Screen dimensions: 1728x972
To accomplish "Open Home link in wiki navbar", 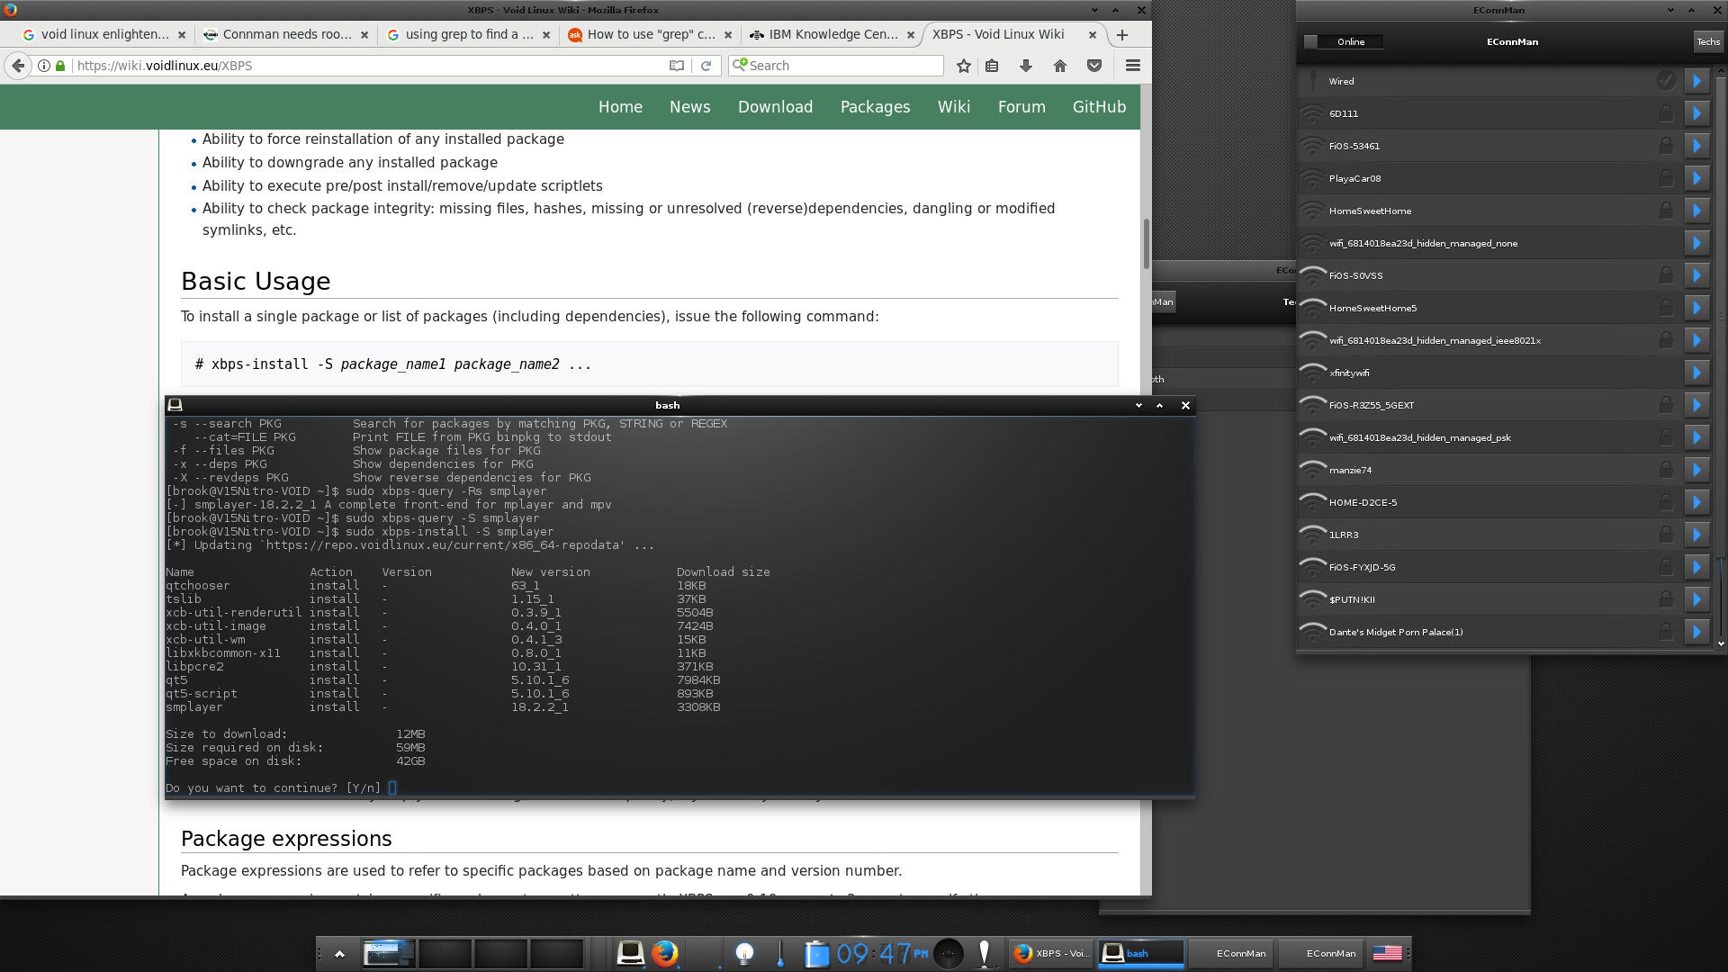I will point(620,107).
